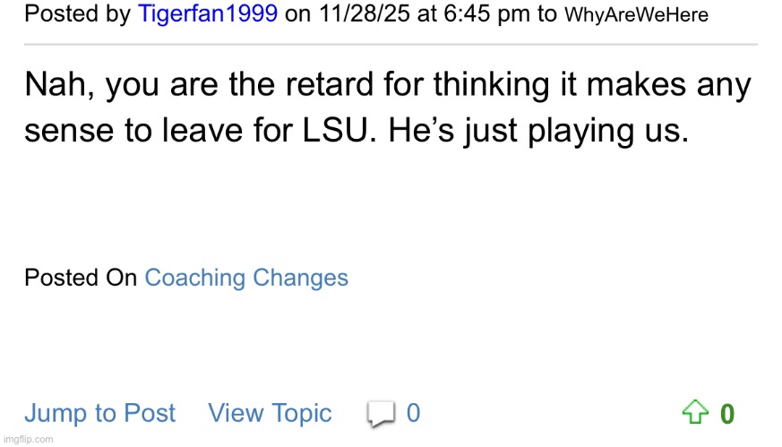Viewport: 782px width, 447px height.
Task: Open the Coaching Changes board link
Action: [246, 278]
